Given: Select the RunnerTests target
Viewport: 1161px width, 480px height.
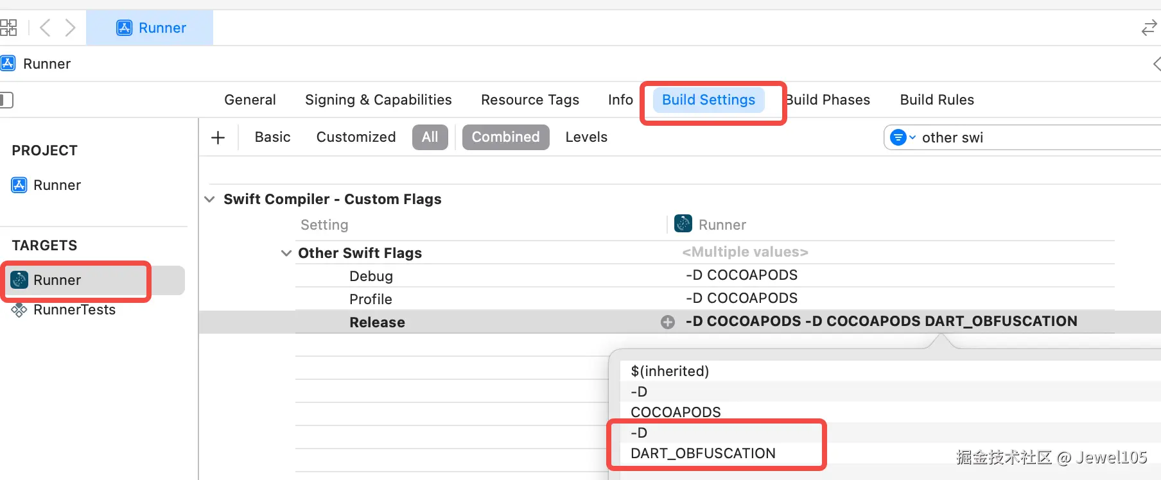Looking at the screenshot, I should tap(74, 310).
